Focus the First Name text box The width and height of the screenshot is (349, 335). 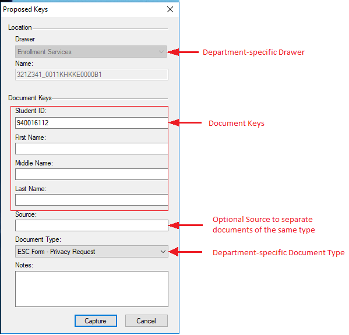coord(91,149)
